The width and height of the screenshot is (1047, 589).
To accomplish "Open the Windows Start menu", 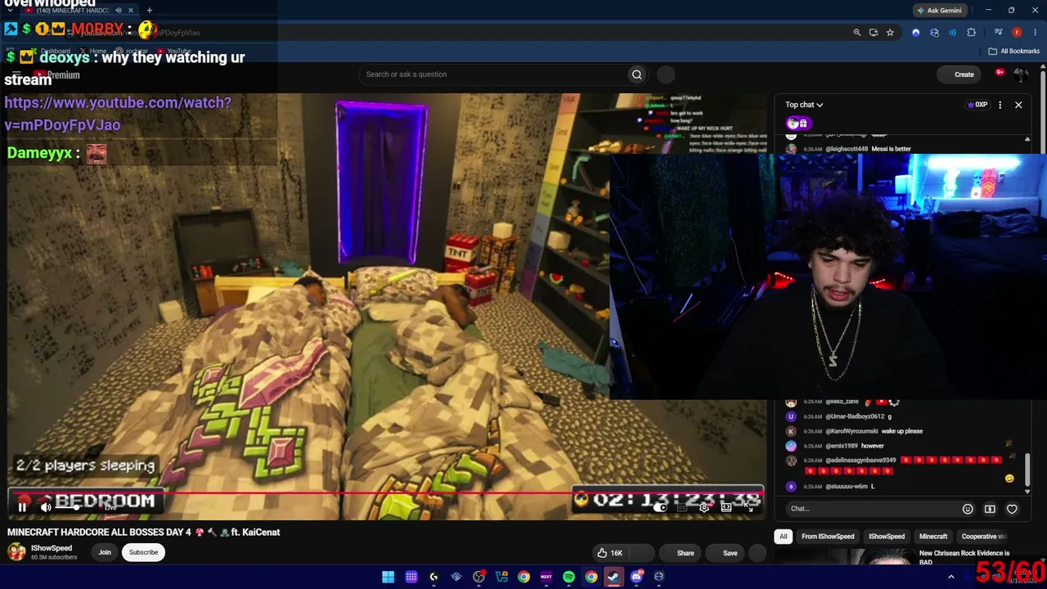I will pos(388,577).
